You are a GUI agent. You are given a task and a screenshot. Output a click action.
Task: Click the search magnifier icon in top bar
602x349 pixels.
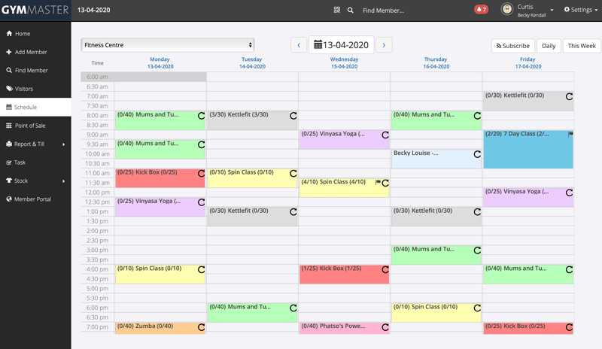[x=351, y=11]
